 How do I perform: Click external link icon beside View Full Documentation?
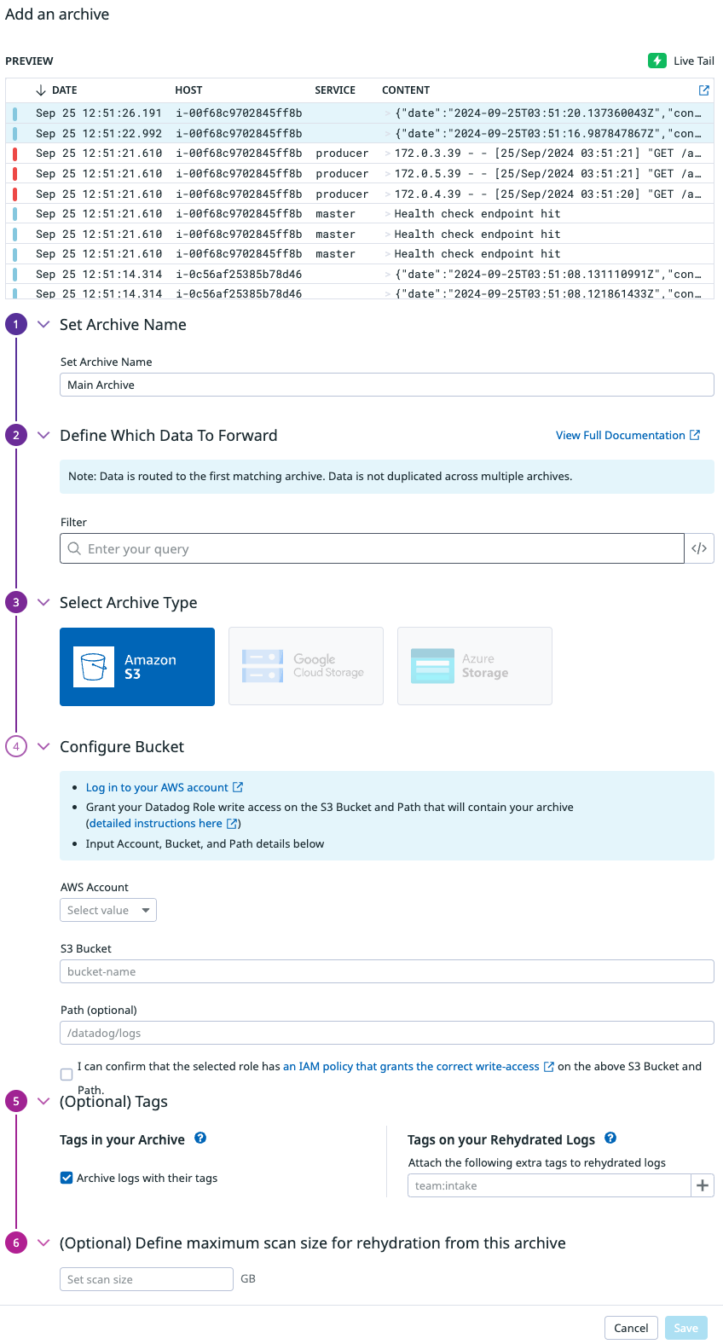coord(695,435)
